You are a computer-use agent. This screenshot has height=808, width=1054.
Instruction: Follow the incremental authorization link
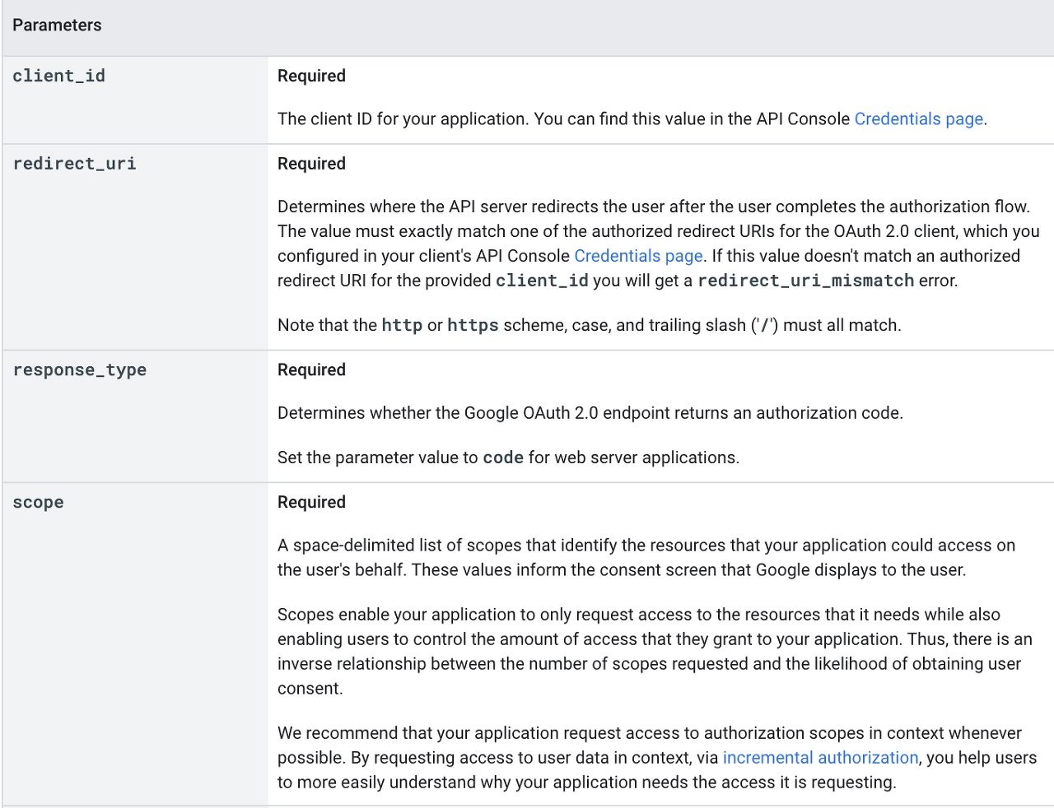(x=820, y=758)
